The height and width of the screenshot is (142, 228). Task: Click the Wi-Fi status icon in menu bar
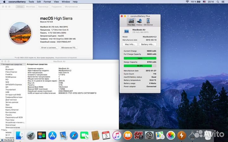click(x=187, y=2)
